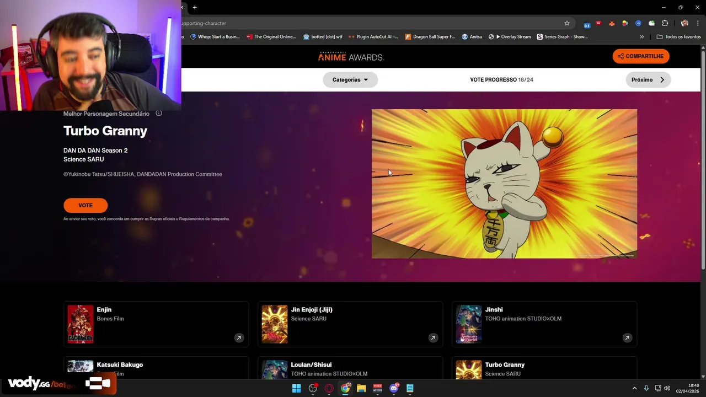
Task: Click the DAN DA DAN Season 2 text
Action: point(95,151)
